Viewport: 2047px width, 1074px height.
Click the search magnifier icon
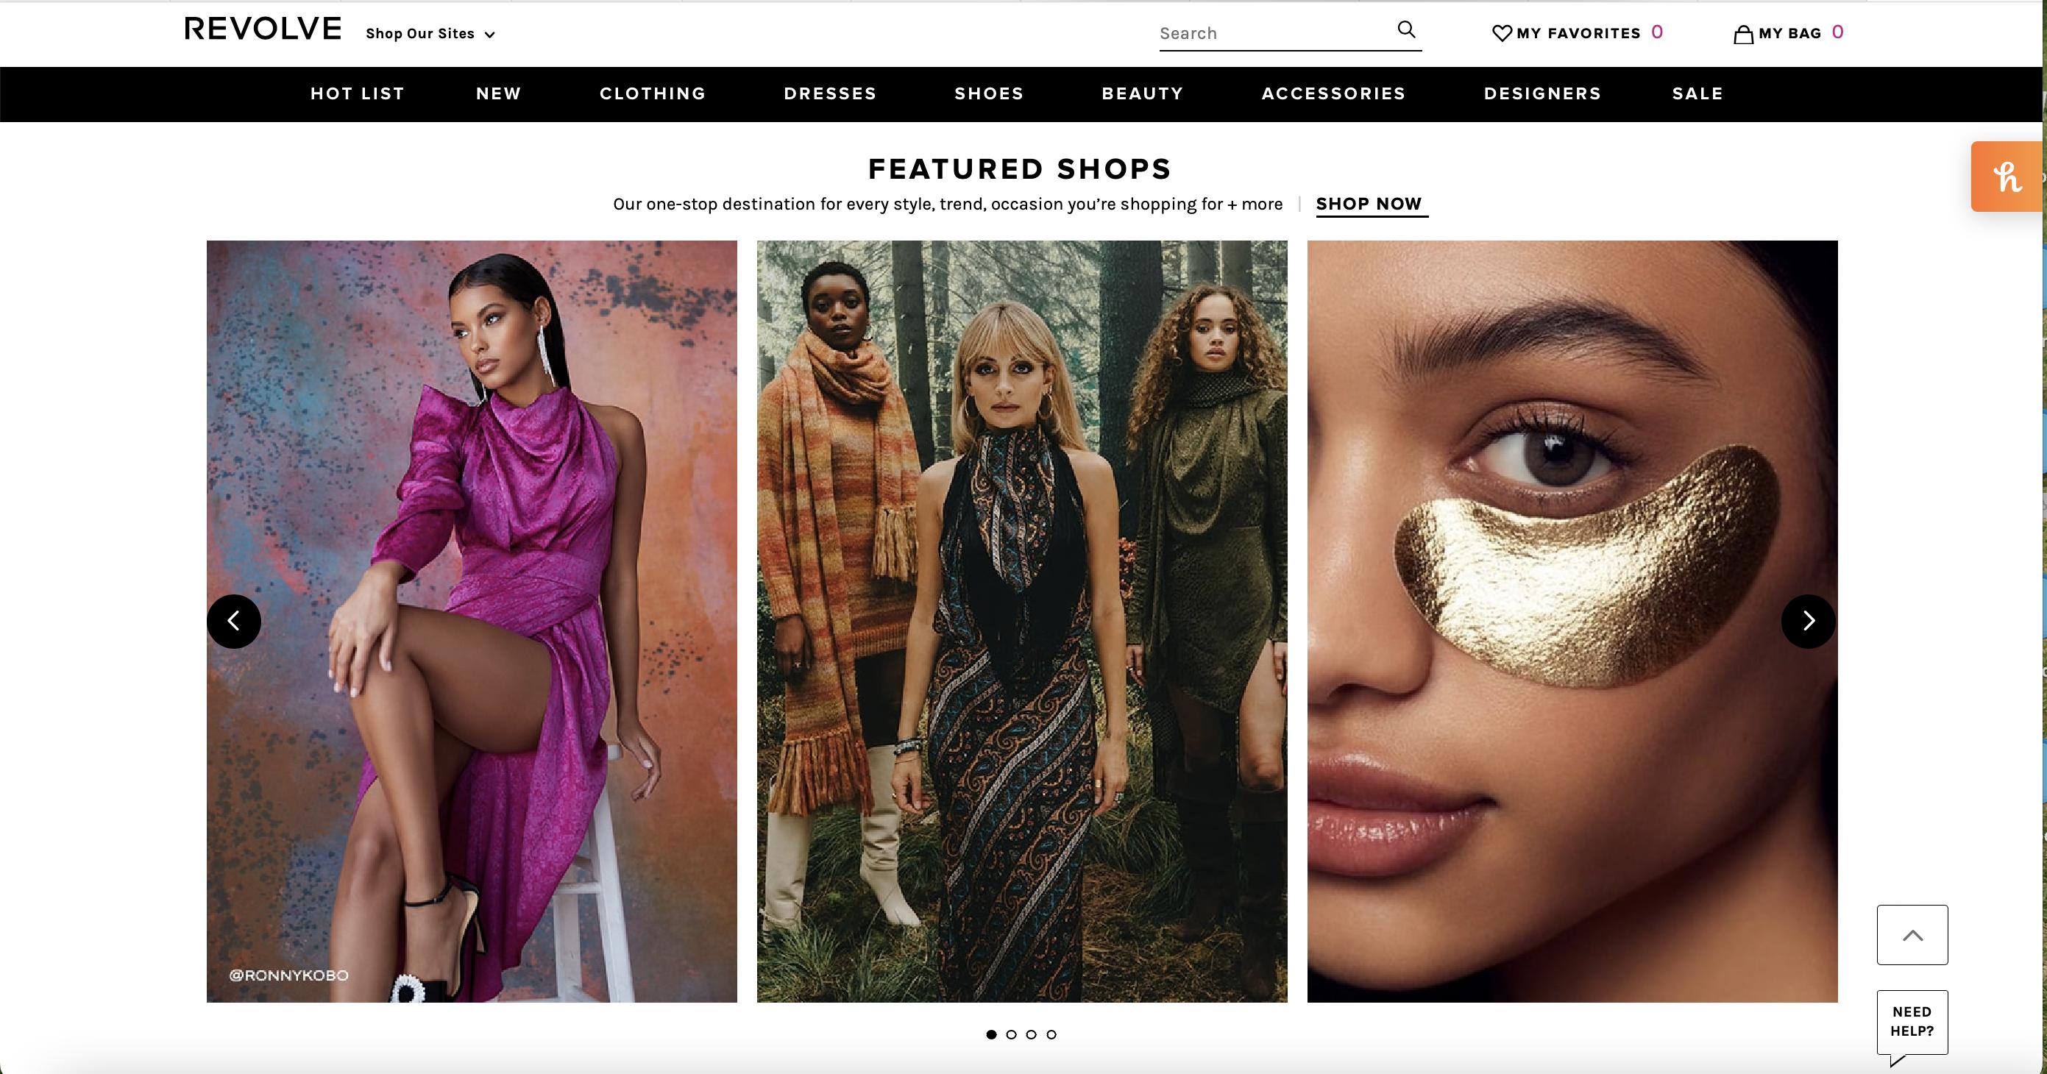click(x=1405, y=30)
